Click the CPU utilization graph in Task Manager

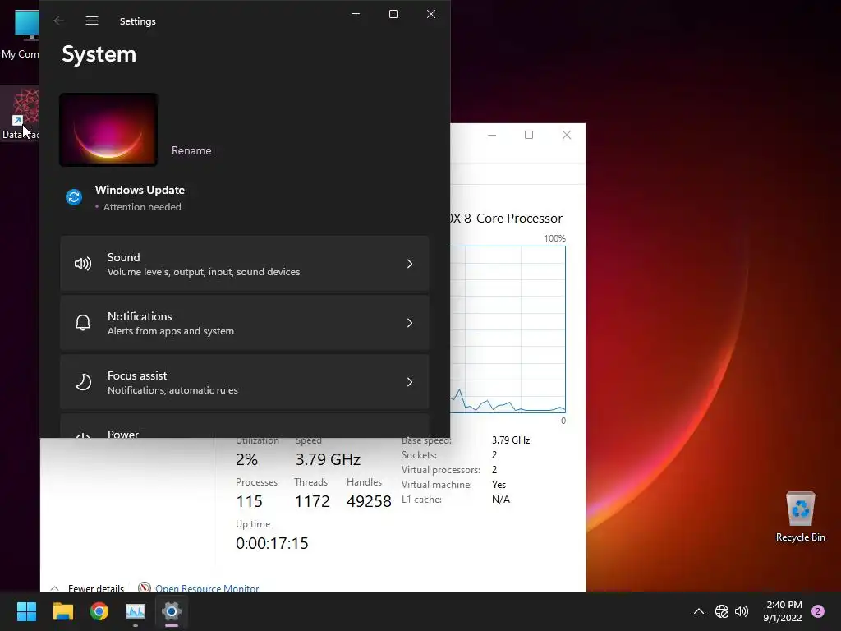[x=508, y=329]
